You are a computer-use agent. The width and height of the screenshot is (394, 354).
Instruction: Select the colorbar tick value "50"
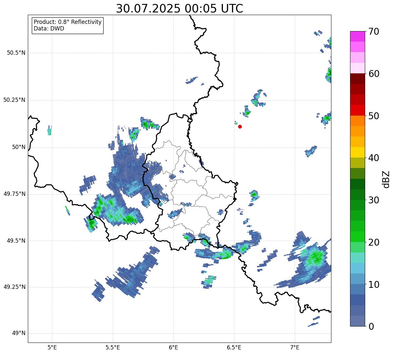coord(374,116)
